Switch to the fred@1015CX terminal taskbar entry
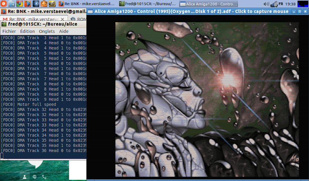309x181 pixels. coord(148,4)
